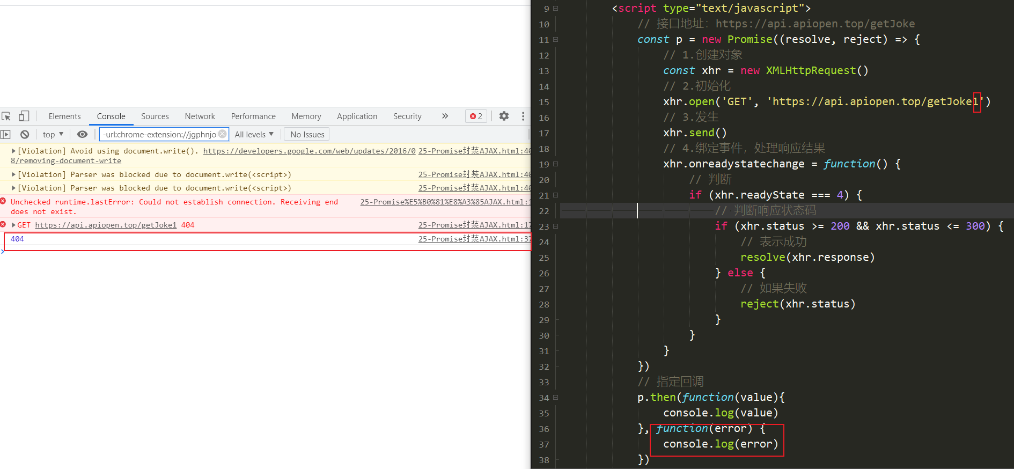Fold the status if block on line 23

click(x=556, y=226)
